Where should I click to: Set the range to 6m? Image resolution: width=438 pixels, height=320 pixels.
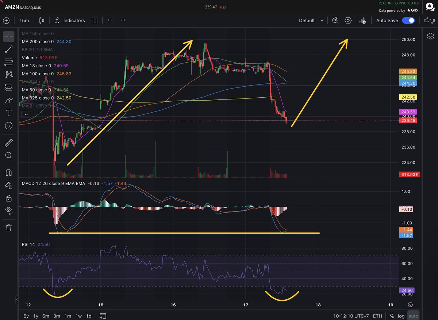(x=46, y=316)
